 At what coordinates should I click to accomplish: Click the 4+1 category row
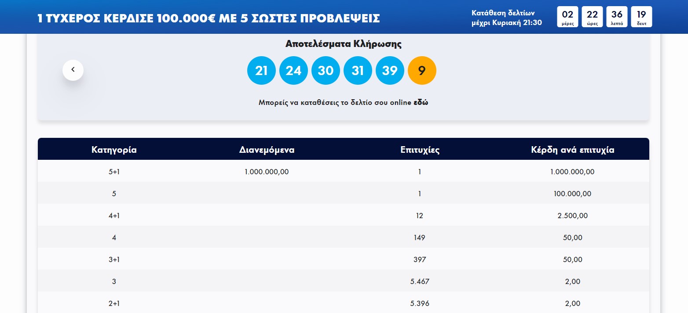(x=114, y=216)
